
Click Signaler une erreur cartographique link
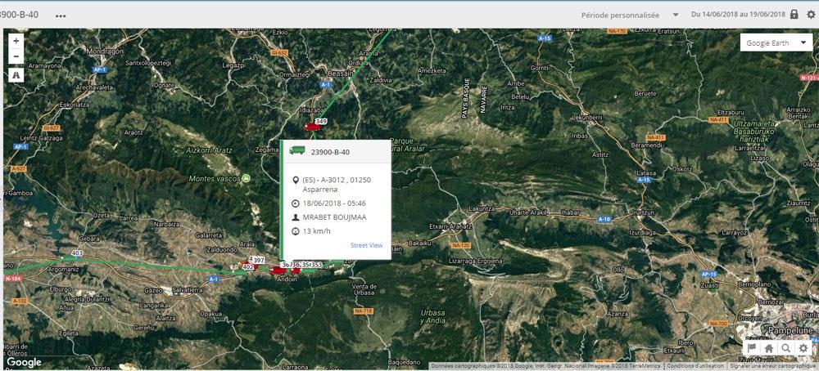(x=773, y=366)
